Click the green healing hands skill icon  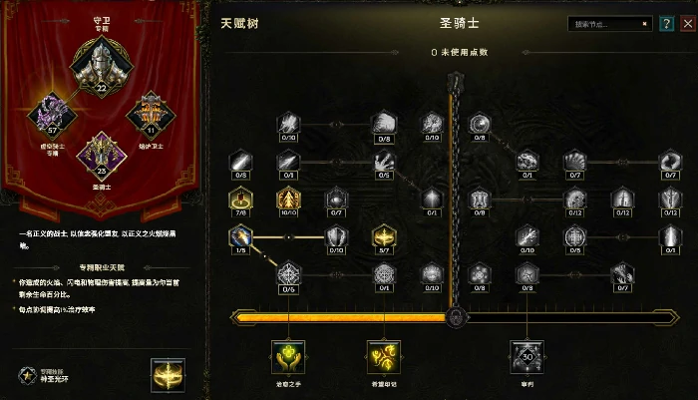(x=288, y=357)
